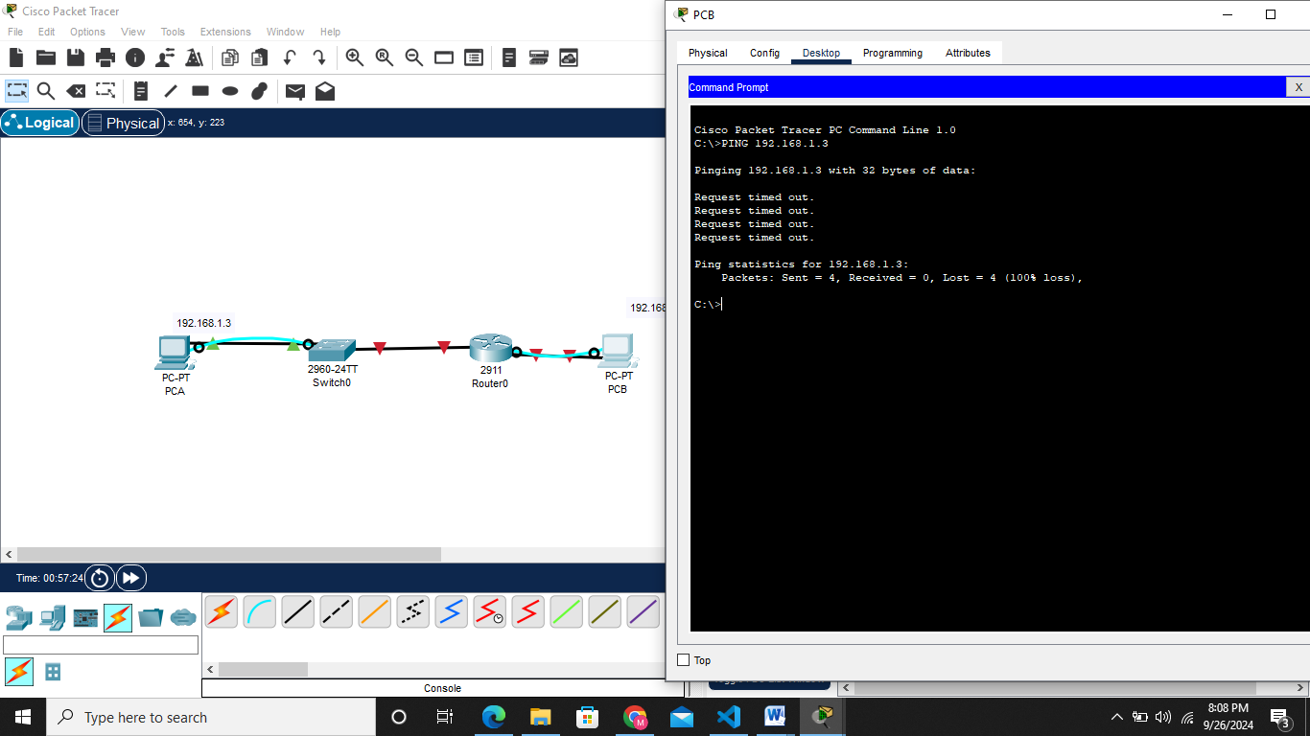Screen dimensions: 1310x736
Task: Choose the automatic connection lightning cable
Action: [222, 611]
